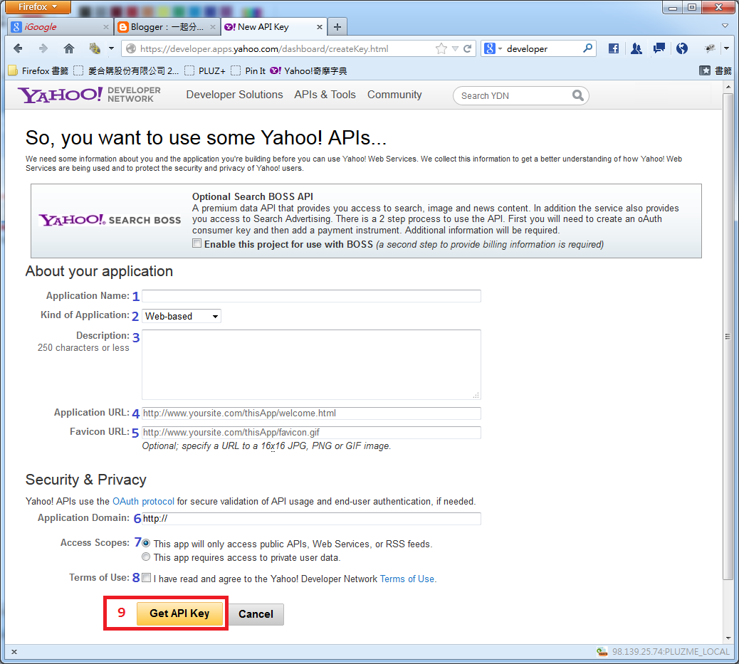
Task: Open the chat bubbles toolbar icon
Action: [659, 48]
